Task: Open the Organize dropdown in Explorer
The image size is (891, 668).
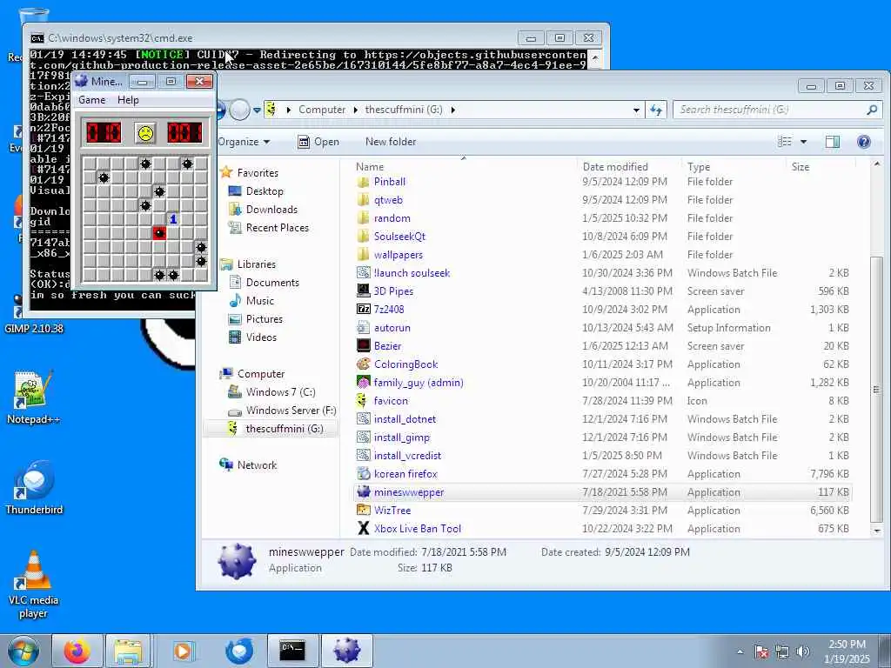Action: pyautogui.click(x=244, y=142)
